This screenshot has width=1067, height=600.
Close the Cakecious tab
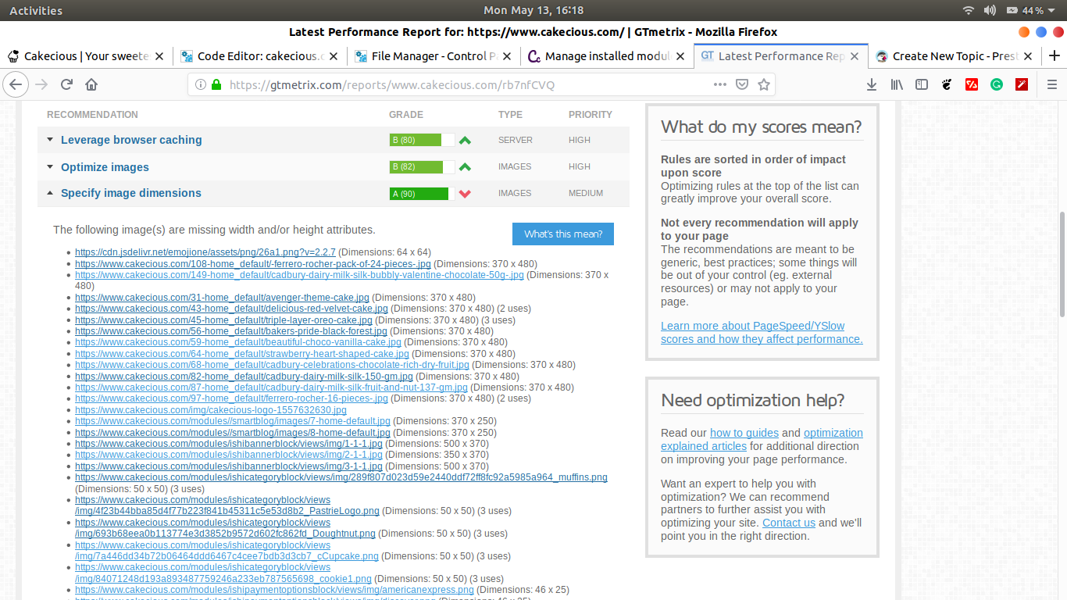pyautogui.click(x=159, y=56)
